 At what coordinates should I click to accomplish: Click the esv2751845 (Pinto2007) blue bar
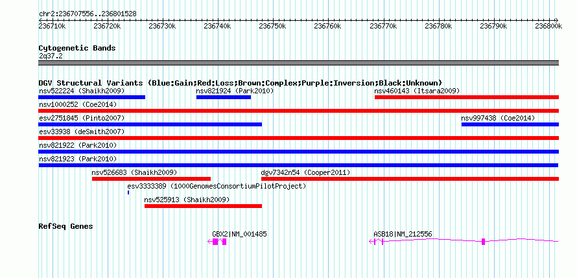coord(150,124)
